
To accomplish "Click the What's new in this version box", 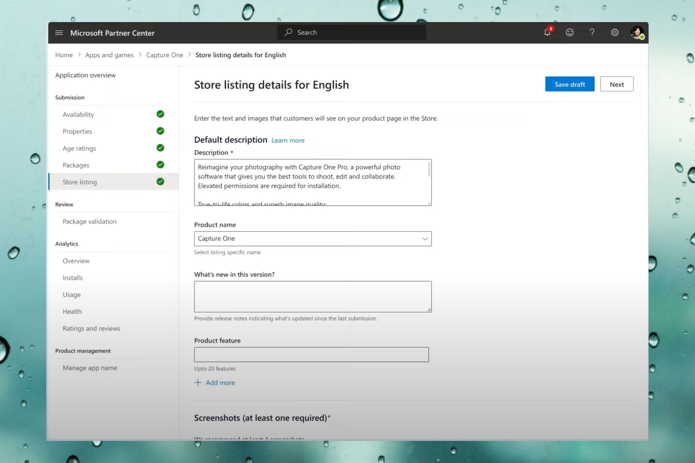I will pos(313,297).
